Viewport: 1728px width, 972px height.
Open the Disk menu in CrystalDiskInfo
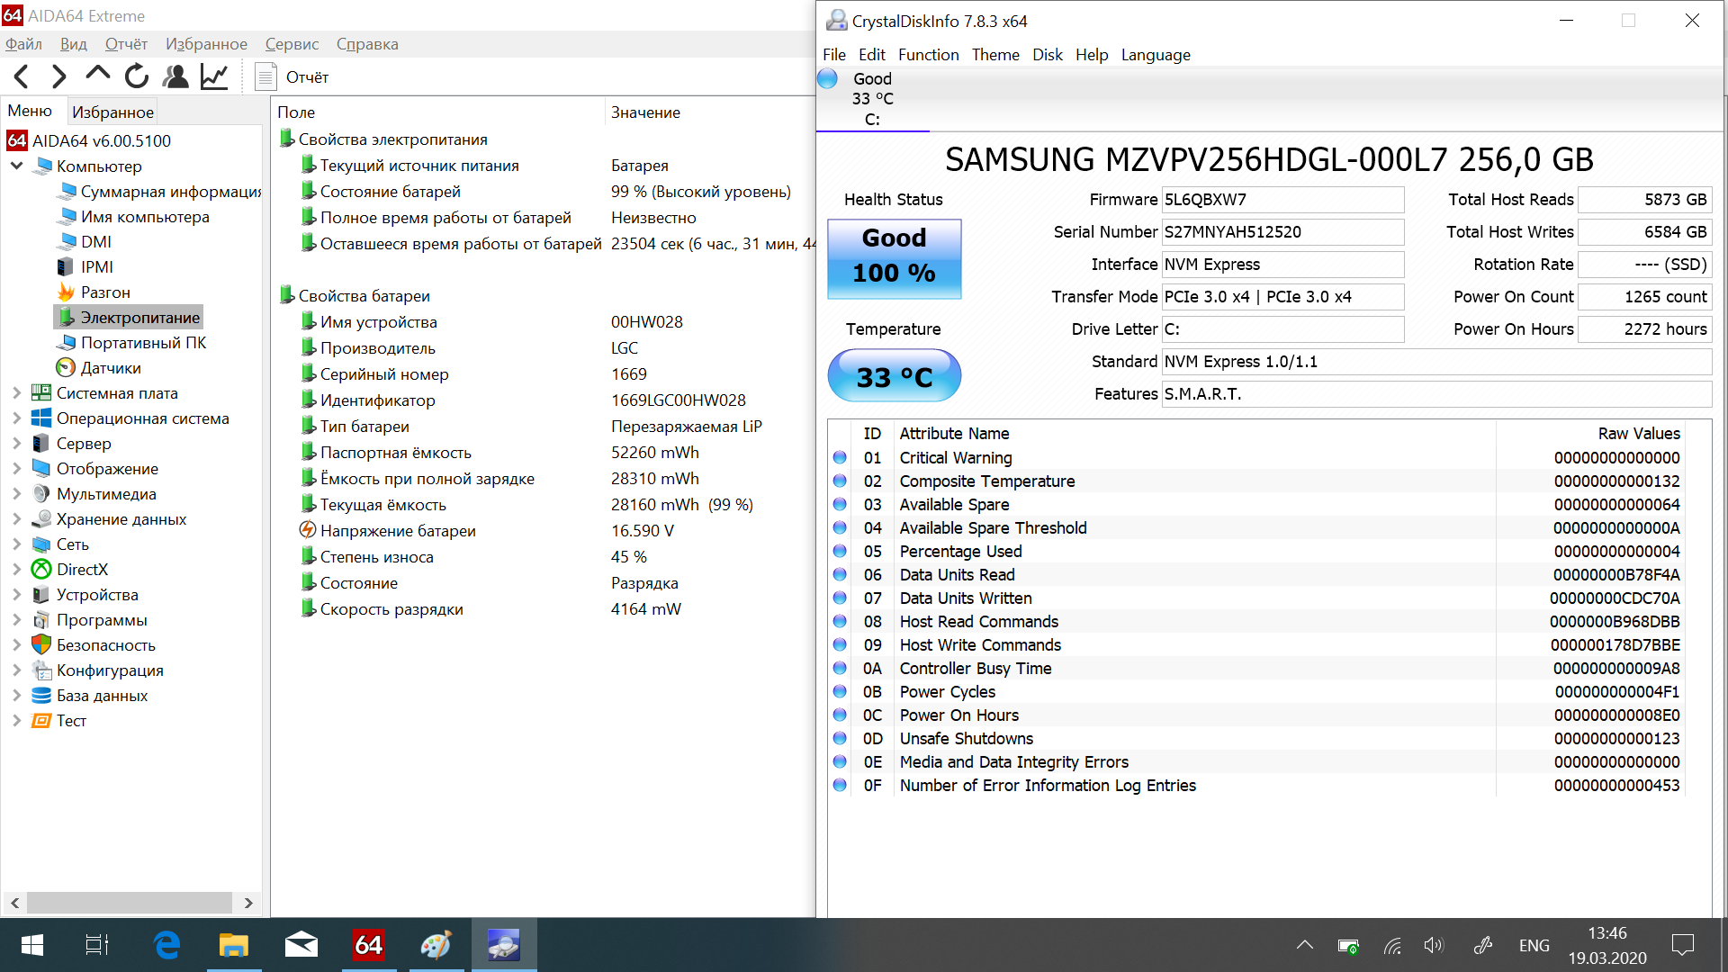(1047, 55)
